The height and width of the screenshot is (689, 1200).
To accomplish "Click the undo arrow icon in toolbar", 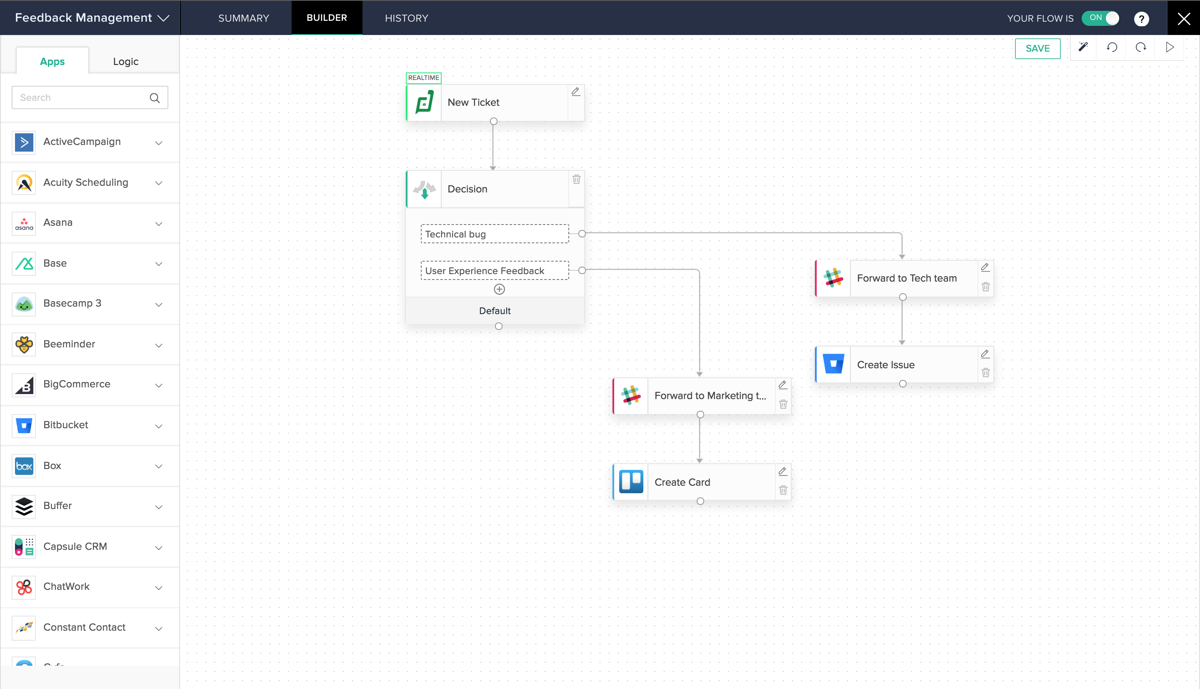I will 1112,48.
